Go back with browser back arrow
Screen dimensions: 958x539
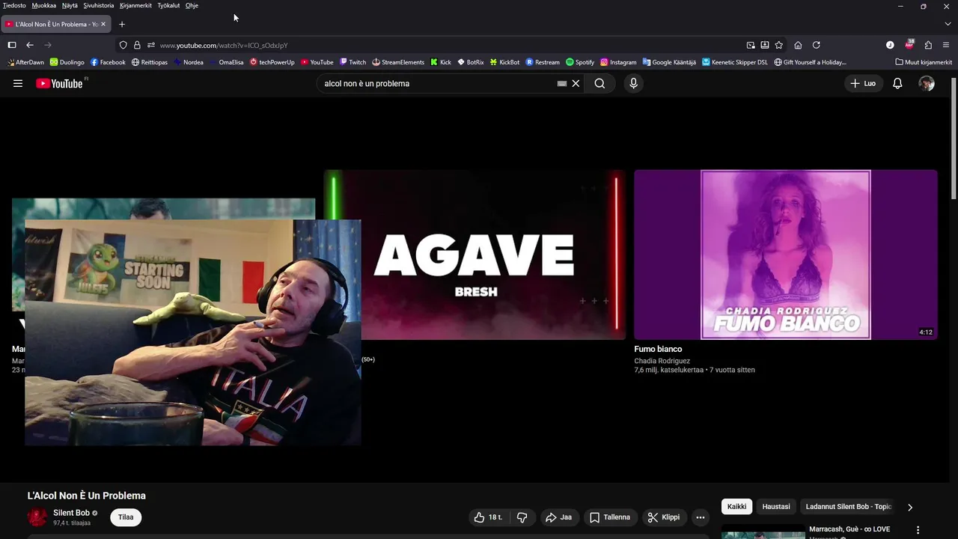point(30,45)
